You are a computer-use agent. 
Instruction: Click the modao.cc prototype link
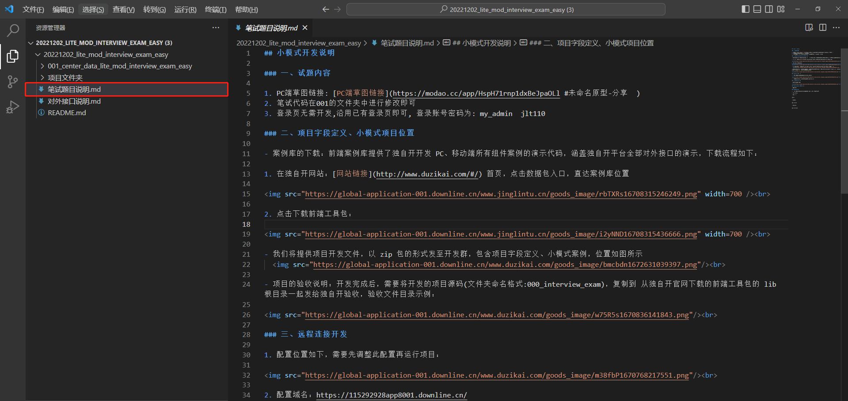(x=476, y=93)
